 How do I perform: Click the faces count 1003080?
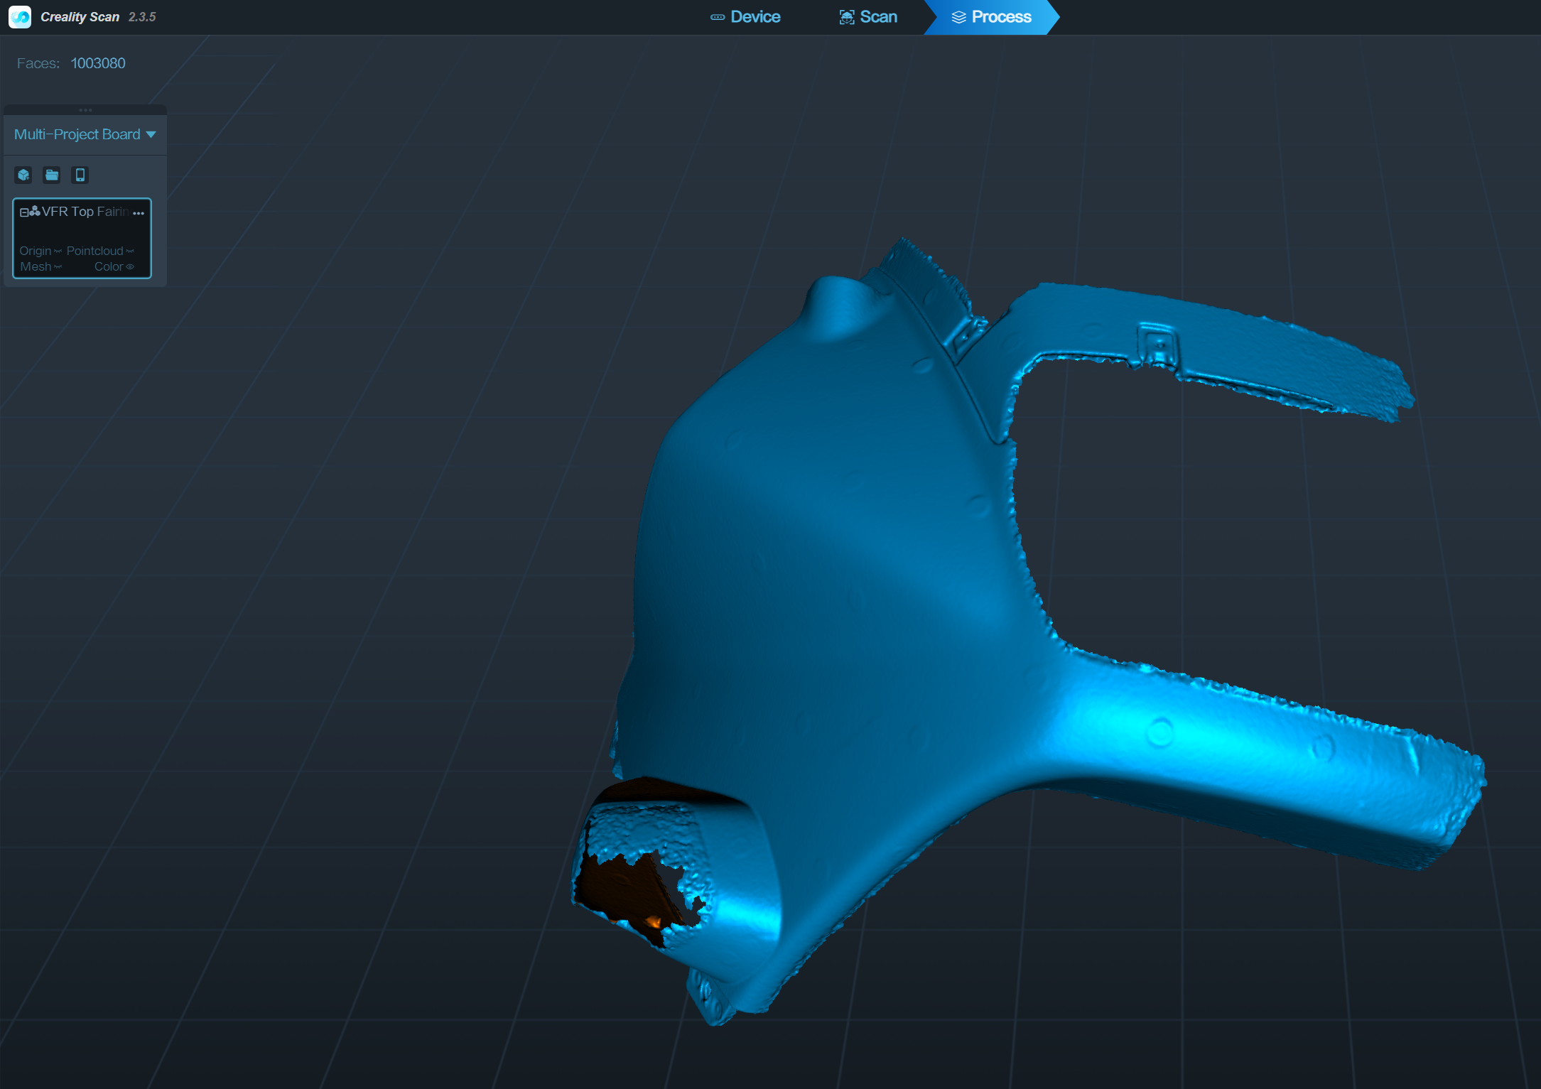click(98, 63)
